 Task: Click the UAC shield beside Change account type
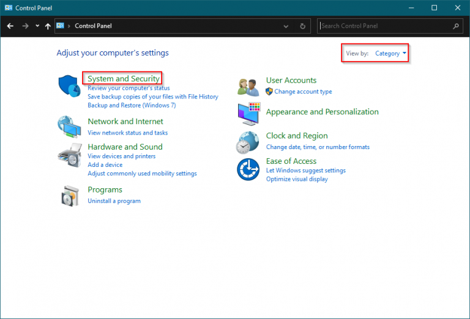[269, 91]
